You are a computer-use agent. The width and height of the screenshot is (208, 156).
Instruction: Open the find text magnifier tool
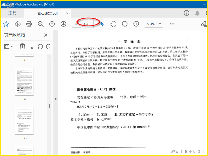tap(41, 24)
